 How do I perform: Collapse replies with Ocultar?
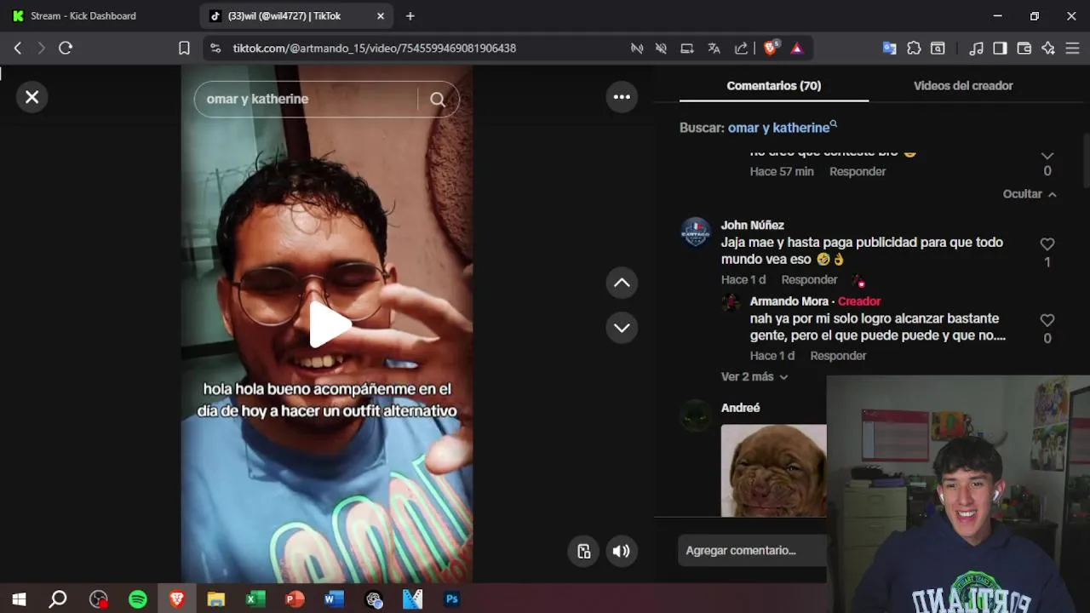(x=1030, y=194)
